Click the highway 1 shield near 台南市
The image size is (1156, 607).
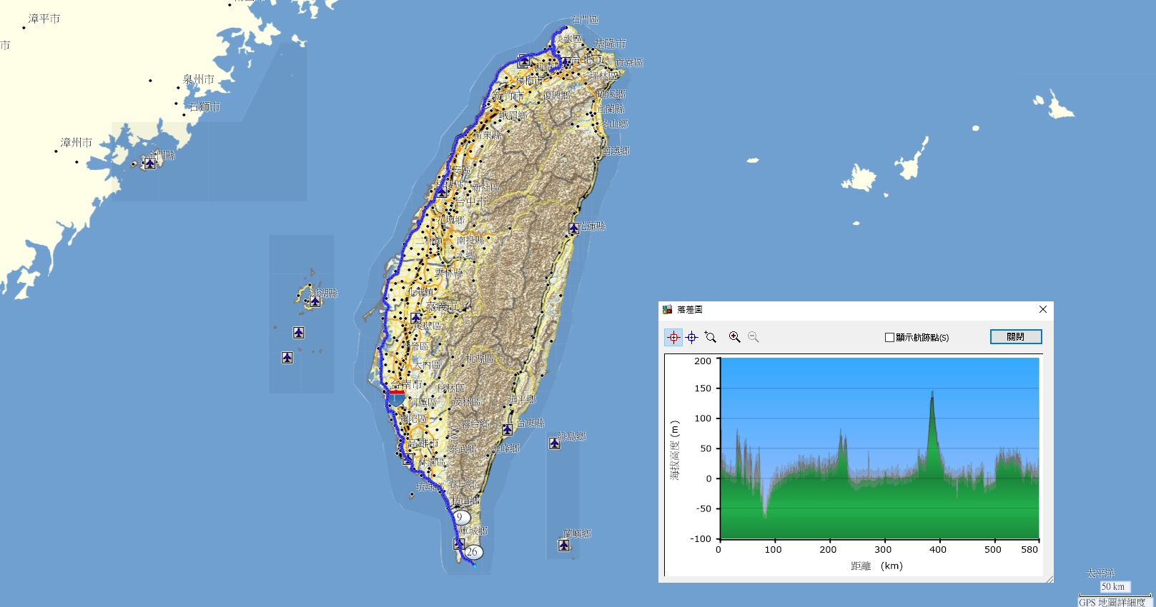pyautogui.click(x=397, y=397)
